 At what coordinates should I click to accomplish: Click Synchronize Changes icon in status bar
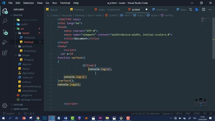pyautogui.click(x=19, y=114)
